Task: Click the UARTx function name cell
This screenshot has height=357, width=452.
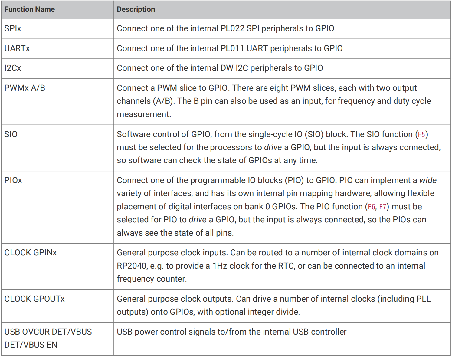Action: pyautogui.click(x=57, y=49)
